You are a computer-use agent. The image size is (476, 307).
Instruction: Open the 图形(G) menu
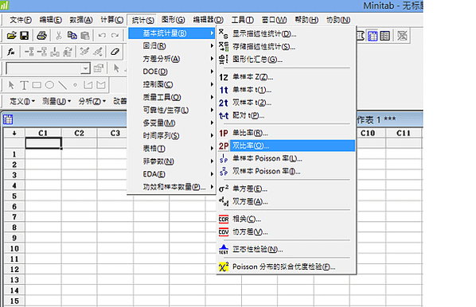(x=173, y=20)
